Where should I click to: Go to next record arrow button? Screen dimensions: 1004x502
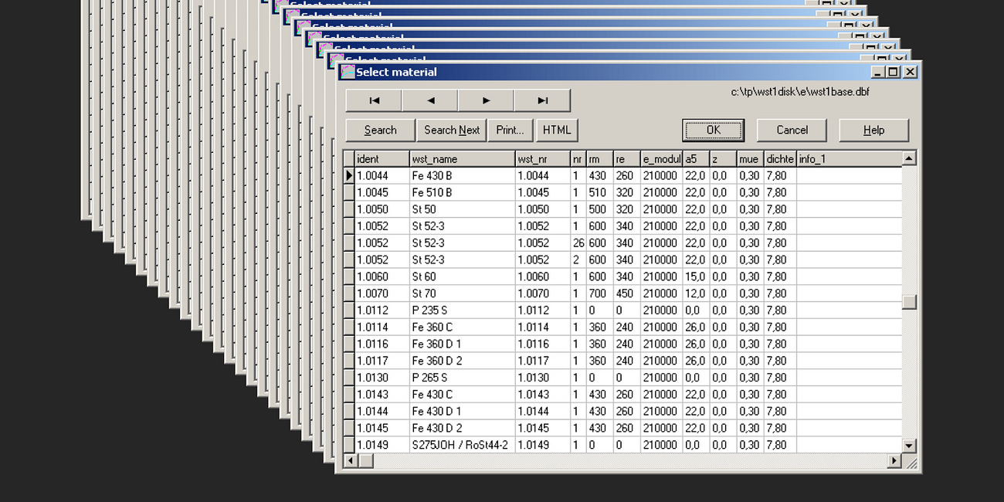coord(486,100)
